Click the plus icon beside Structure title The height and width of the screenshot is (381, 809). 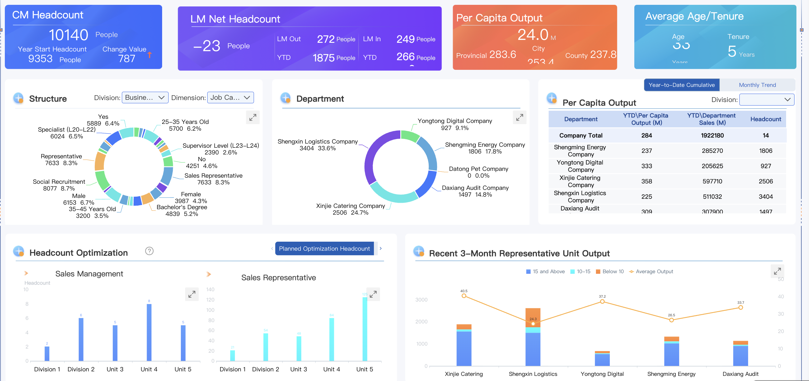click(x=18, y=98)
